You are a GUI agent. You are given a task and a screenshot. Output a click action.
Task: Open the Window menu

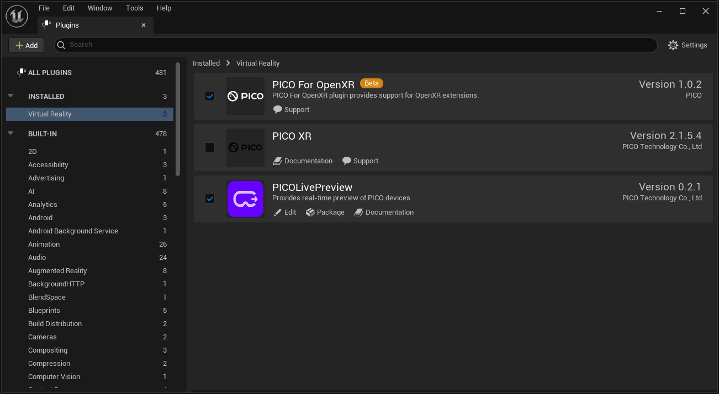(100, 8)
